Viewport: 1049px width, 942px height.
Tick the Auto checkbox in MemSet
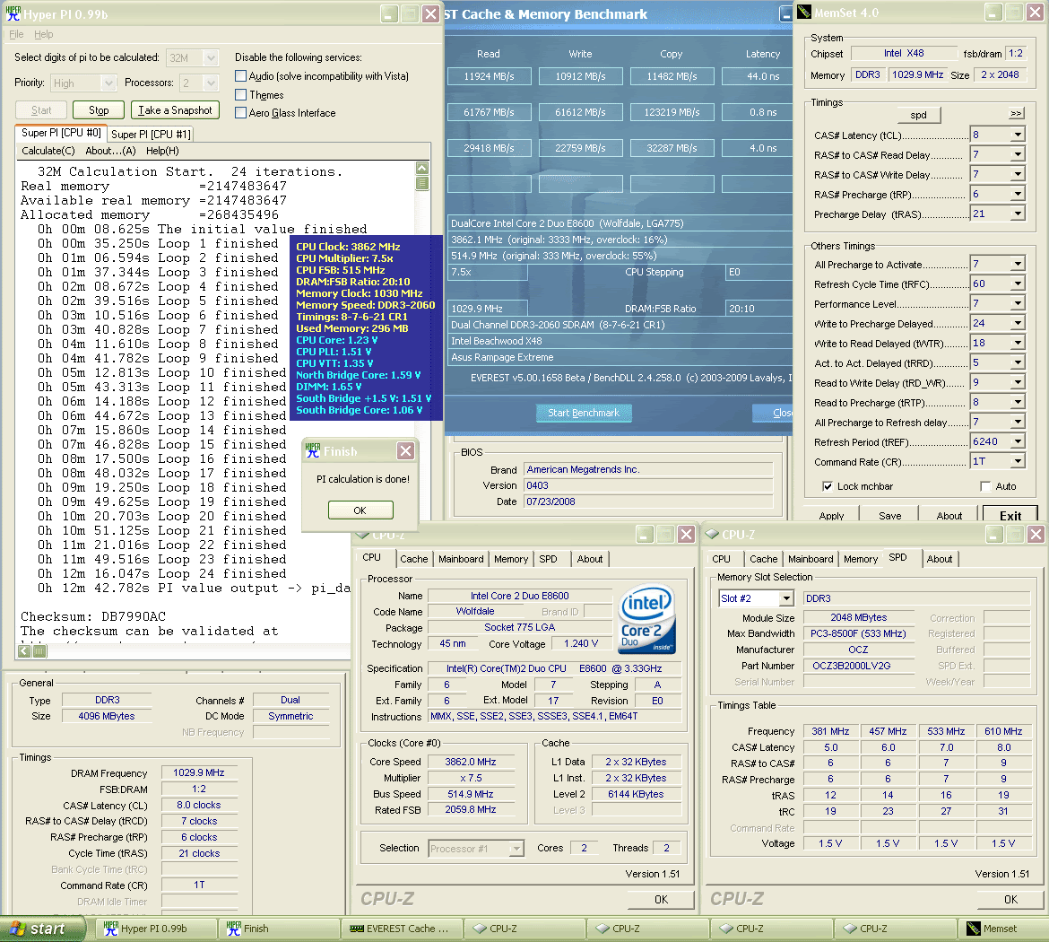pos(985,486)
